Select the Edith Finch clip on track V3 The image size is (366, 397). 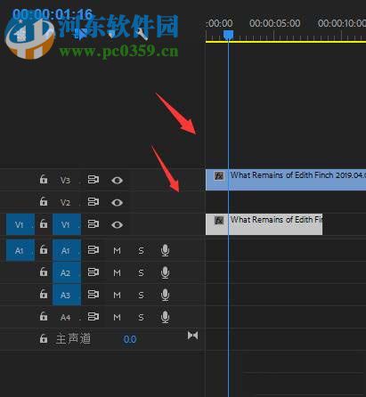click(286, 180)
